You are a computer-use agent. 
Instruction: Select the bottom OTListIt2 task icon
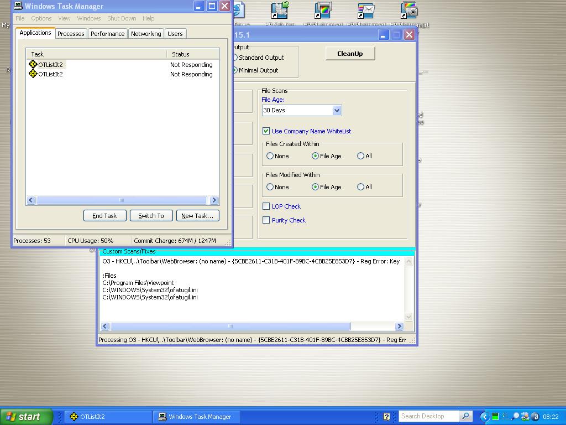(x=33, y=74)
